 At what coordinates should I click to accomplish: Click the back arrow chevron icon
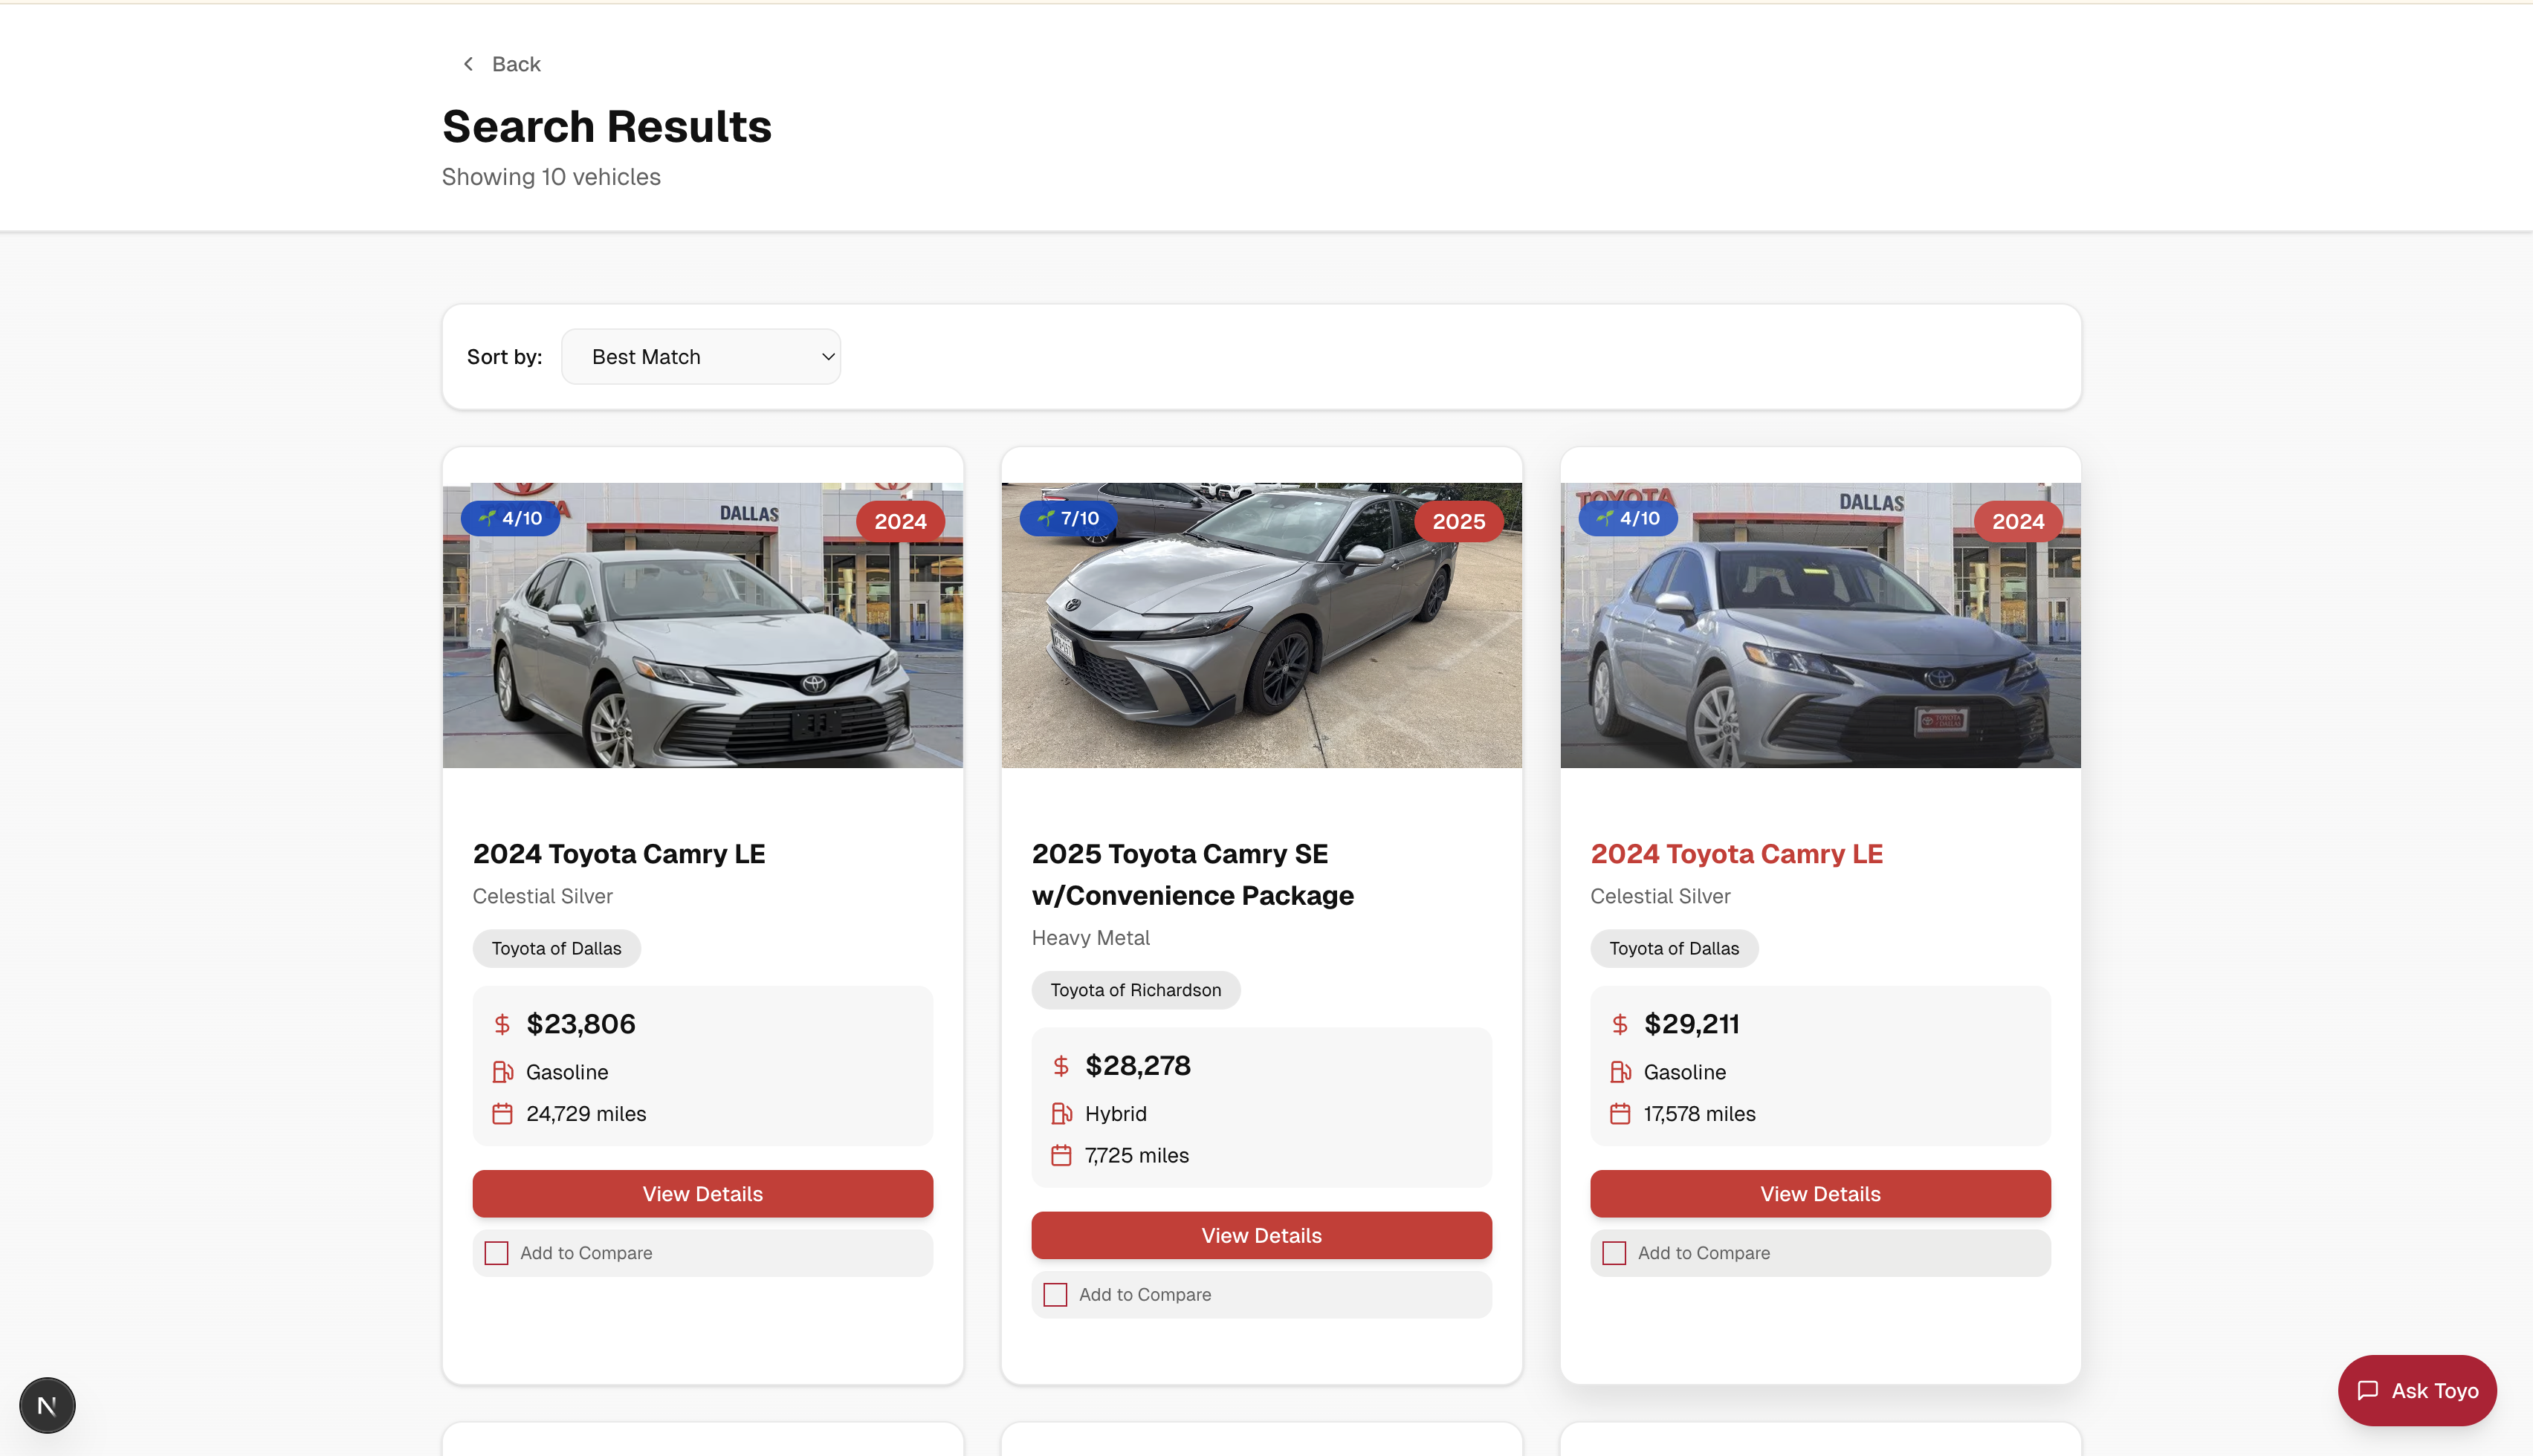468,64
